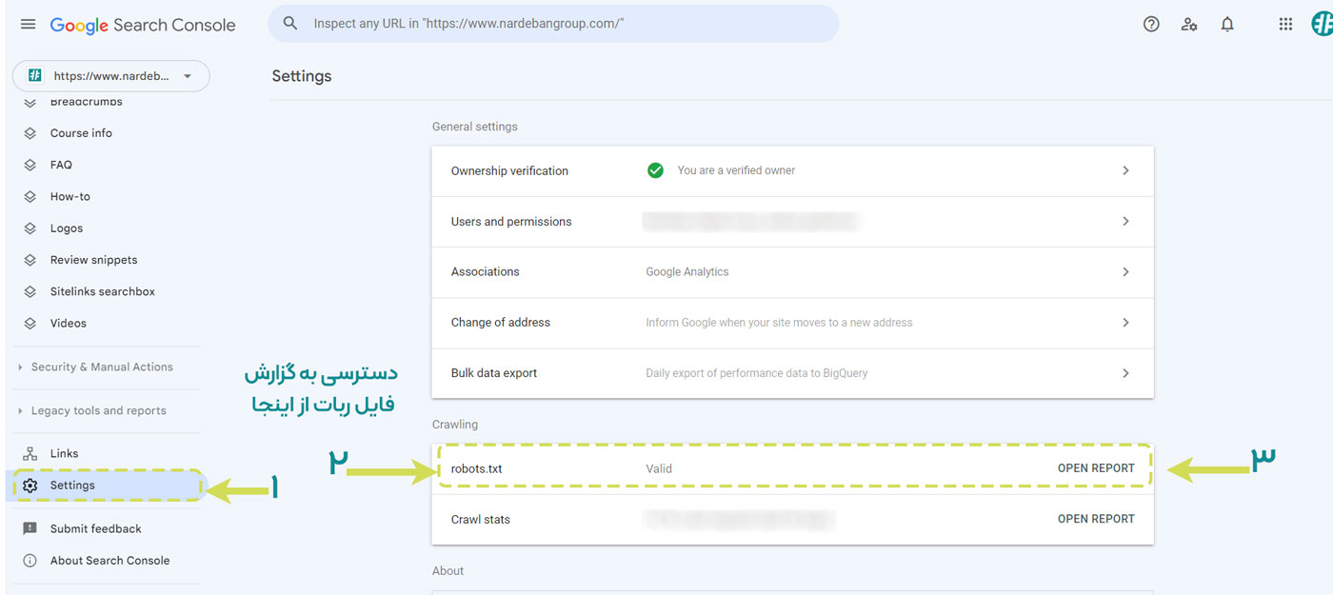Open the Ownership verification row chevron

[1125, 170]
